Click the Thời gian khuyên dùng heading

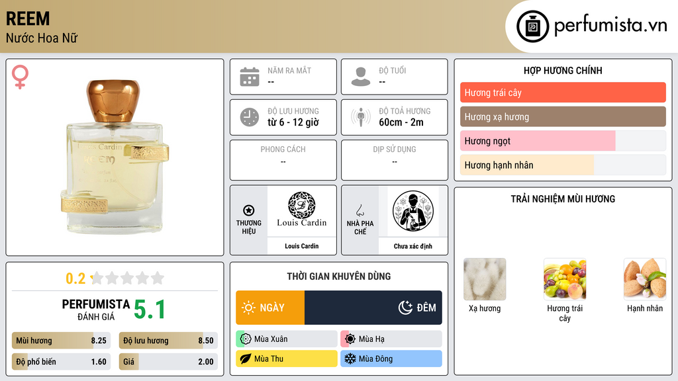[339, 276]
